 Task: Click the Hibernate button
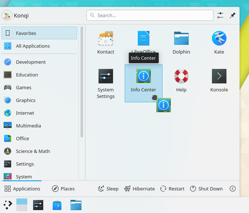pos(139,189)
